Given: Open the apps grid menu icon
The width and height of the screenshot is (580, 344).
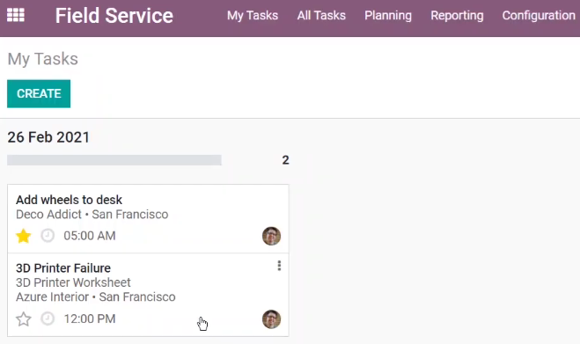Looking at the screenshot, I should 16,15.
